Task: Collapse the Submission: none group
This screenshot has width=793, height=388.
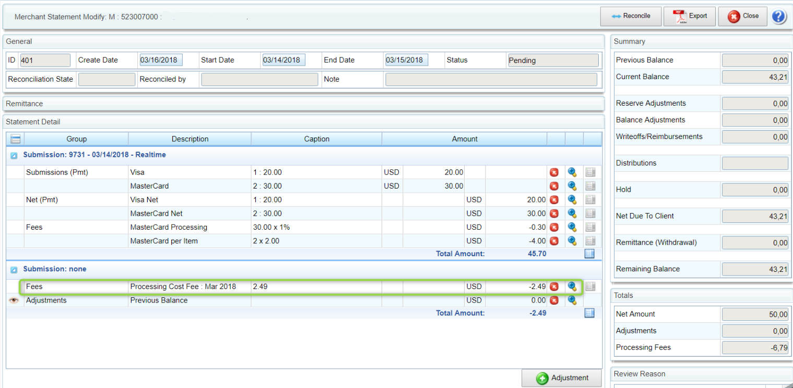Action: tap(14, 269)
